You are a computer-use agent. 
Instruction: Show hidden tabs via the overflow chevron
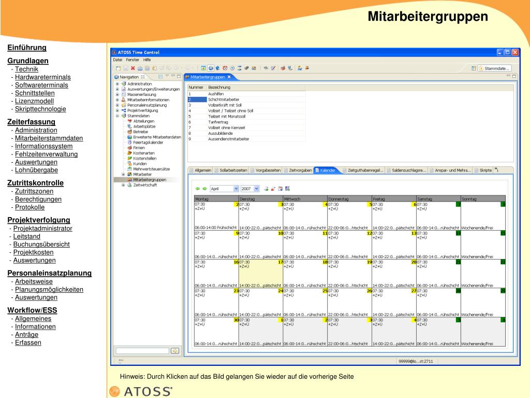[x=496, y=169]
